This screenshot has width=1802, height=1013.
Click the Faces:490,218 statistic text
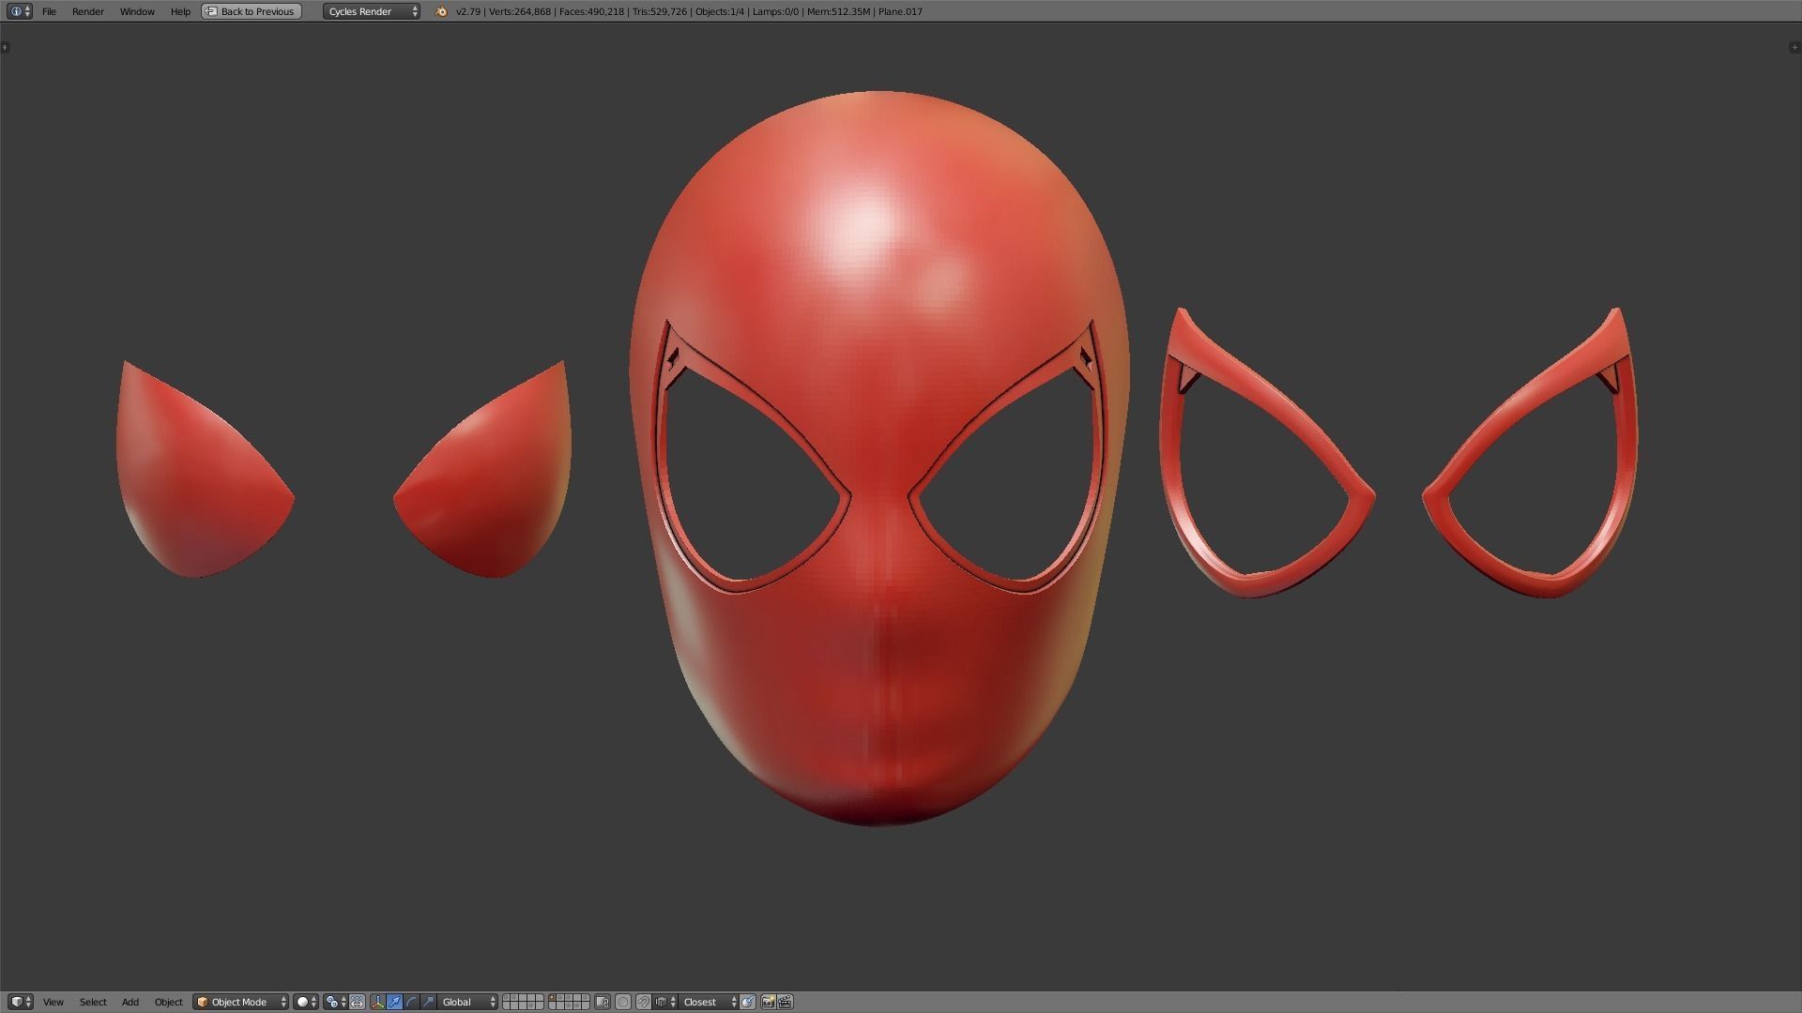[591, 11]
